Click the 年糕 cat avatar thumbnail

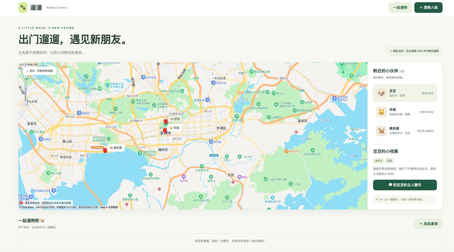click(381, 112)
